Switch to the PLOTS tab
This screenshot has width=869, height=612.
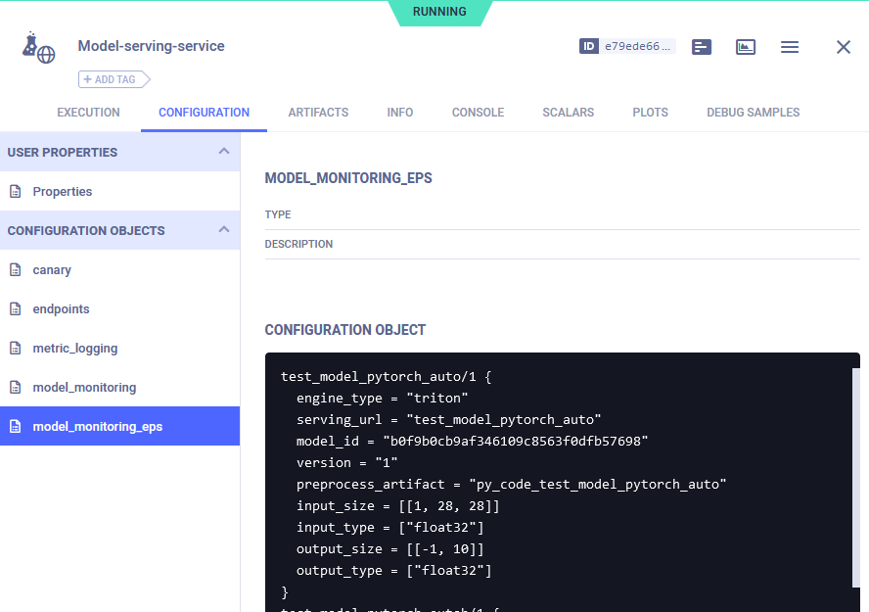pyautogui.click(x=650, y=113)
